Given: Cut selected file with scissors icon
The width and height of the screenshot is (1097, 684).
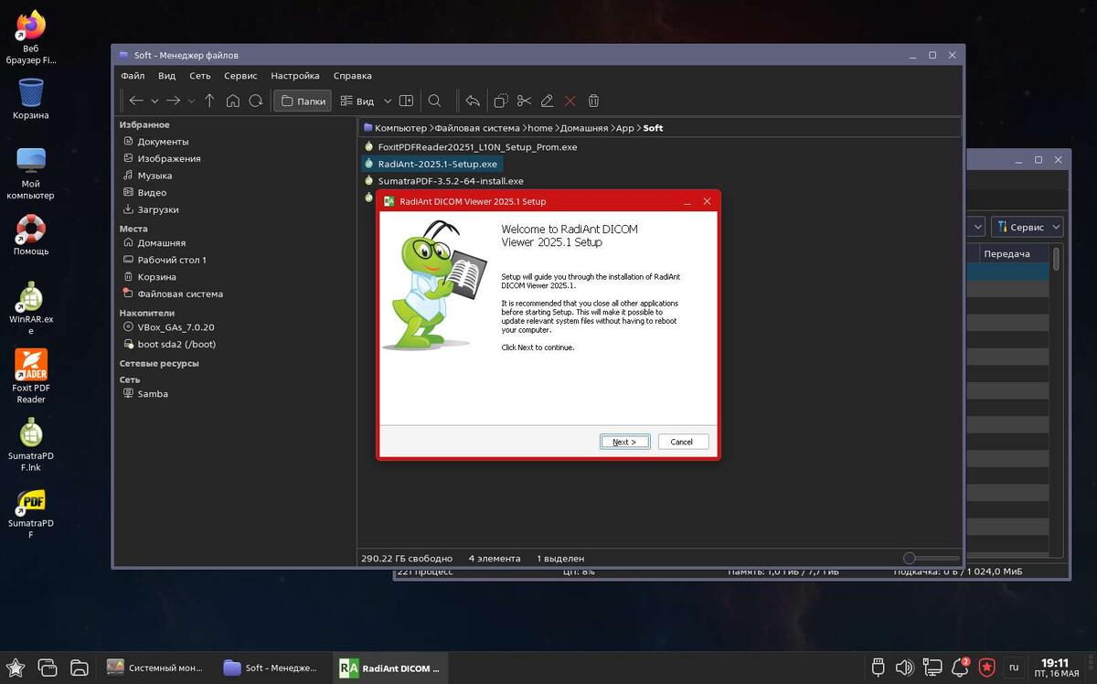Looking at the screenshot, I should [524, 101].
